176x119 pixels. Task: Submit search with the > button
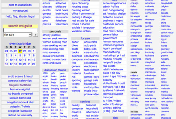pyautogui.click(x=35, y=35)
